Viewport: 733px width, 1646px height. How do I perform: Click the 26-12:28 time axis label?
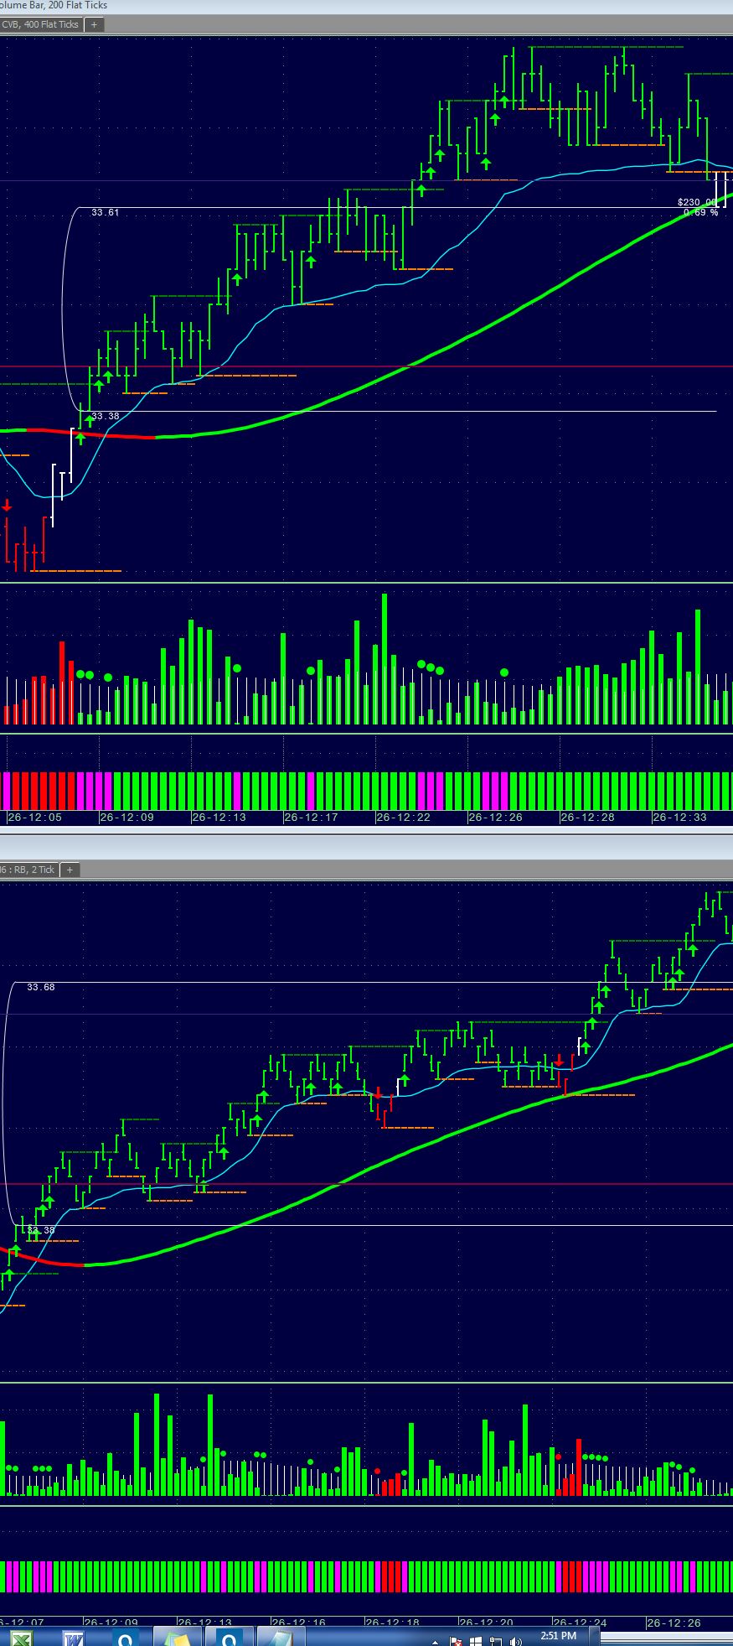click(587, 817)
